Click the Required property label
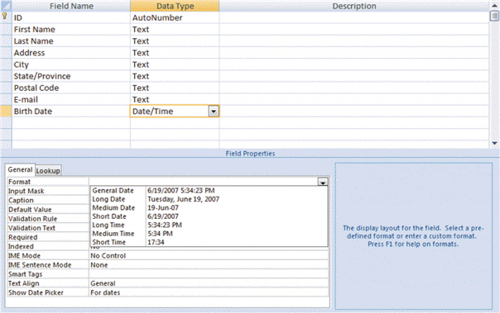The image size is (500, 313). pyautogui.click(x=23, y=237)
